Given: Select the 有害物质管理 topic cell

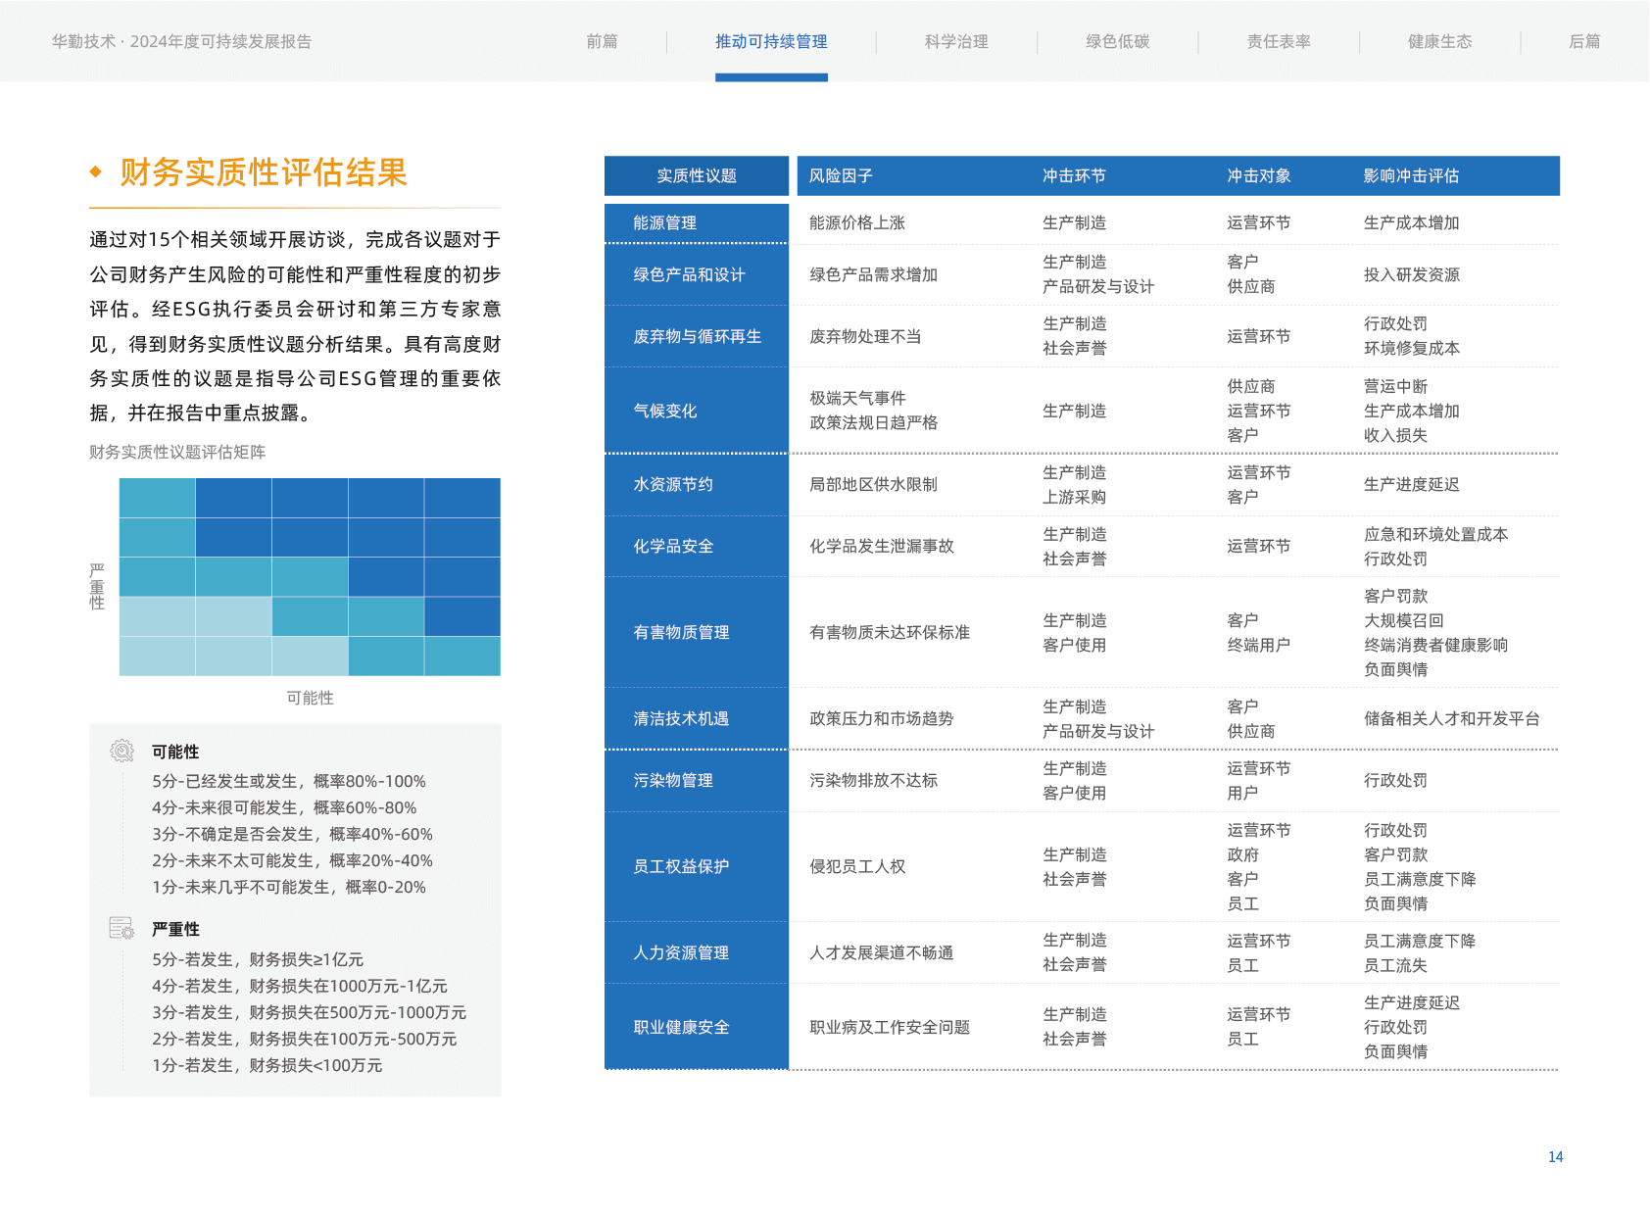Looking at the screenshot, I should click(681, 632).
